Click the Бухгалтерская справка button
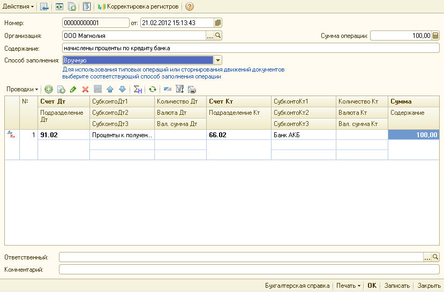Screen dimensions: 444x292 pyautogui.click(x=297, y=286)
